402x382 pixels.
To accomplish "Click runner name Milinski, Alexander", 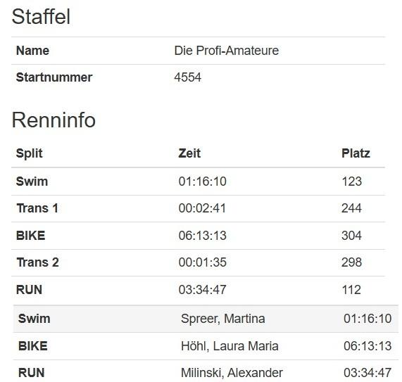I will [x=232, y=373].
